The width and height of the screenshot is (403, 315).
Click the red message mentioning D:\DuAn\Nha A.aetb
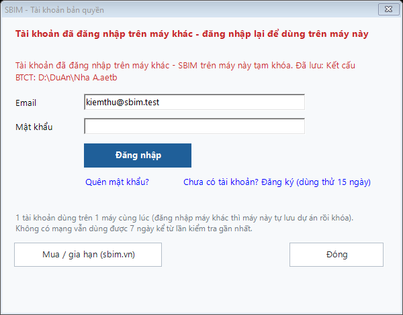(185, 71)
